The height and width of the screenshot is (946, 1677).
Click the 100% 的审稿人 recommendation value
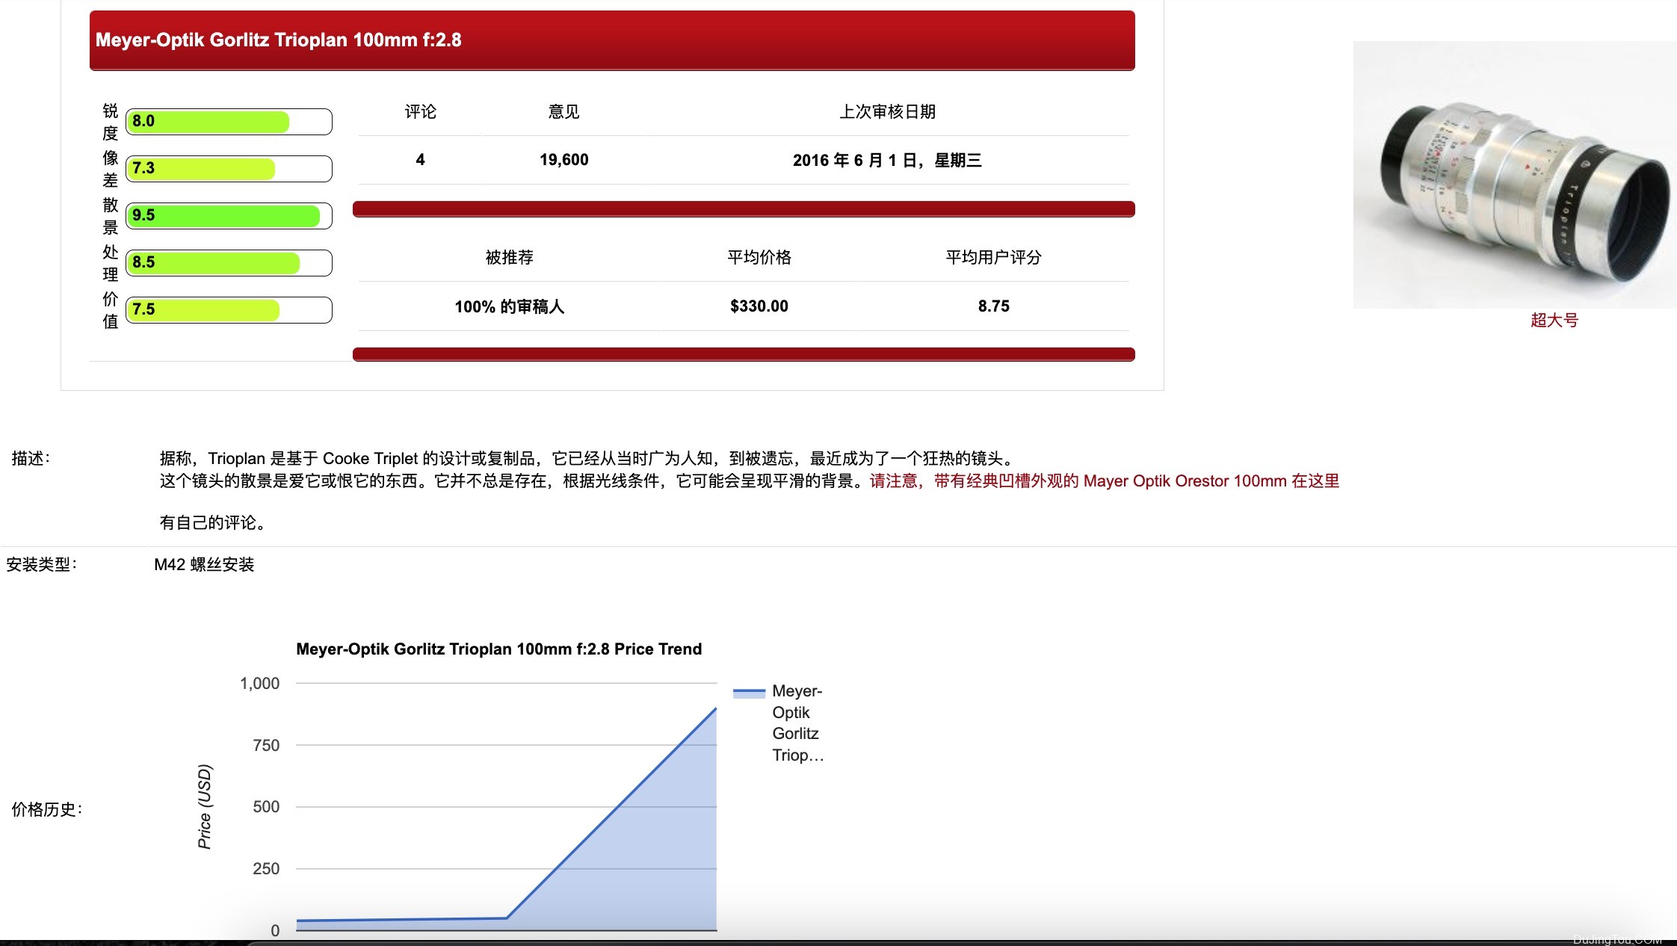[x=510, y=307]
